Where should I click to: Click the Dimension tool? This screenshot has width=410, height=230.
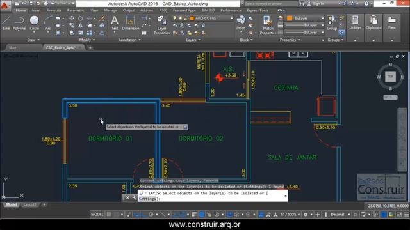(130, 23)
